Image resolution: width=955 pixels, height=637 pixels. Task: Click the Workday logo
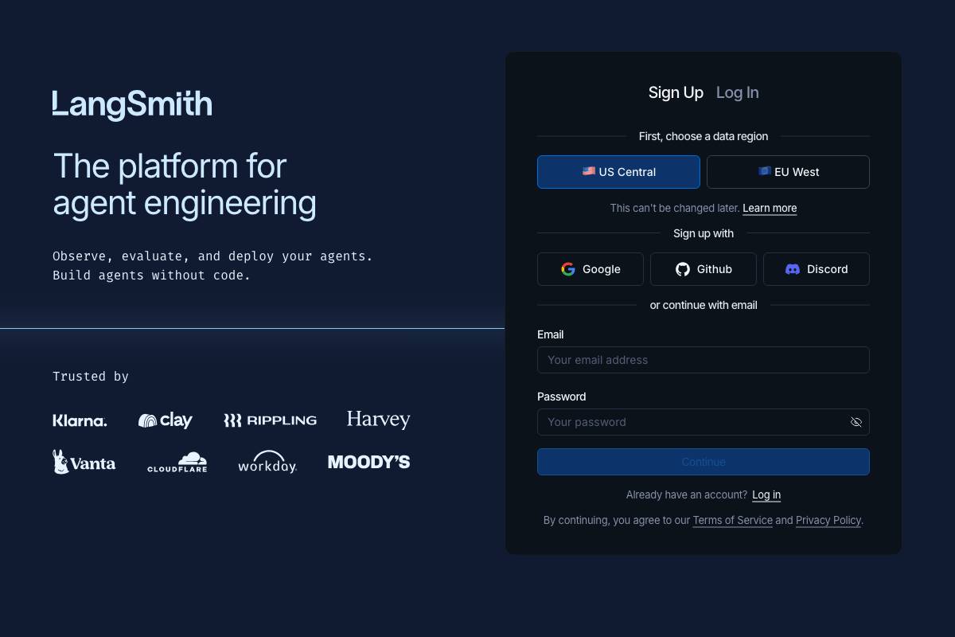(x=267, y=462)
